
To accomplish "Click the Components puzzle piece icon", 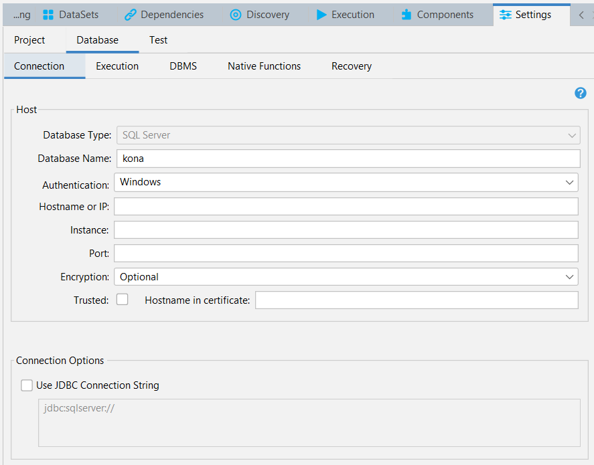I will pos(406,15).
